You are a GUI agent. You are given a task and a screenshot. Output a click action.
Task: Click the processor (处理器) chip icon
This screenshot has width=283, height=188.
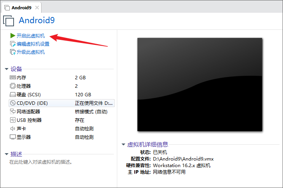click(x=13, y=86)
